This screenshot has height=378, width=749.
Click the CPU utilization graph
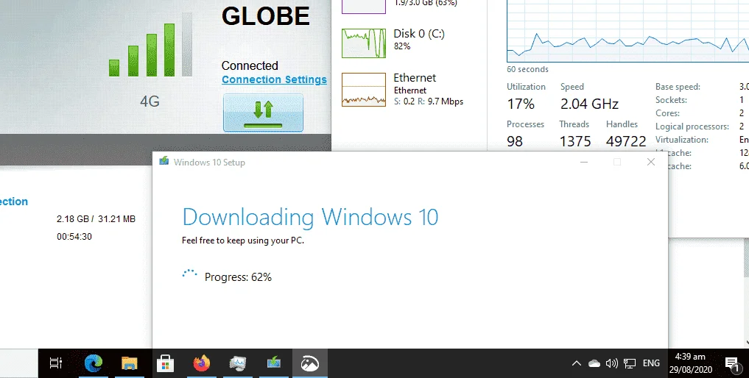tap(627, 31)
